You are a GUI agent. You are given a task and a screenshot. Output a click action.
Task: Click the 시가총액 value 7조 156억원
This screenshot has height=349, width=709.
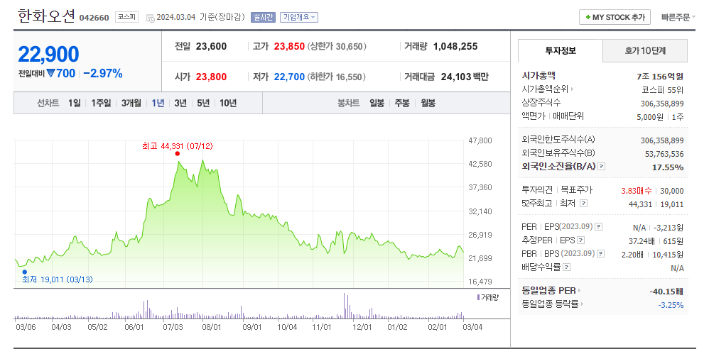coord(660,76)
